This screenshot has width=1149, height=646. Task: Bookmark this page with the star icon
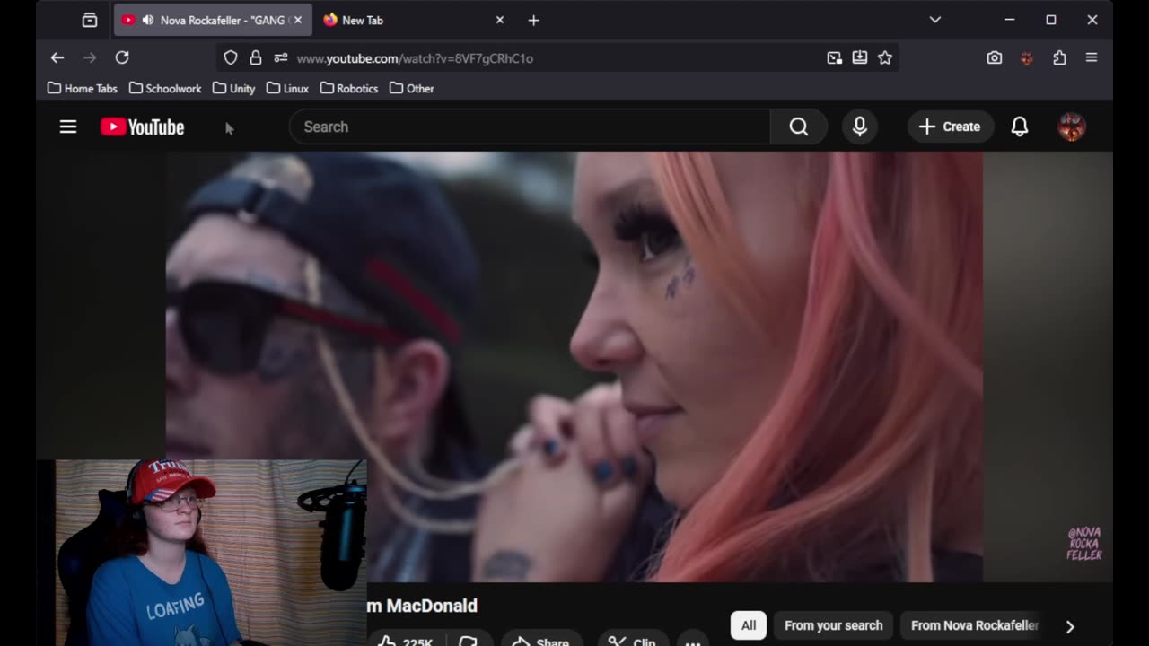click(x=885, y=57)
